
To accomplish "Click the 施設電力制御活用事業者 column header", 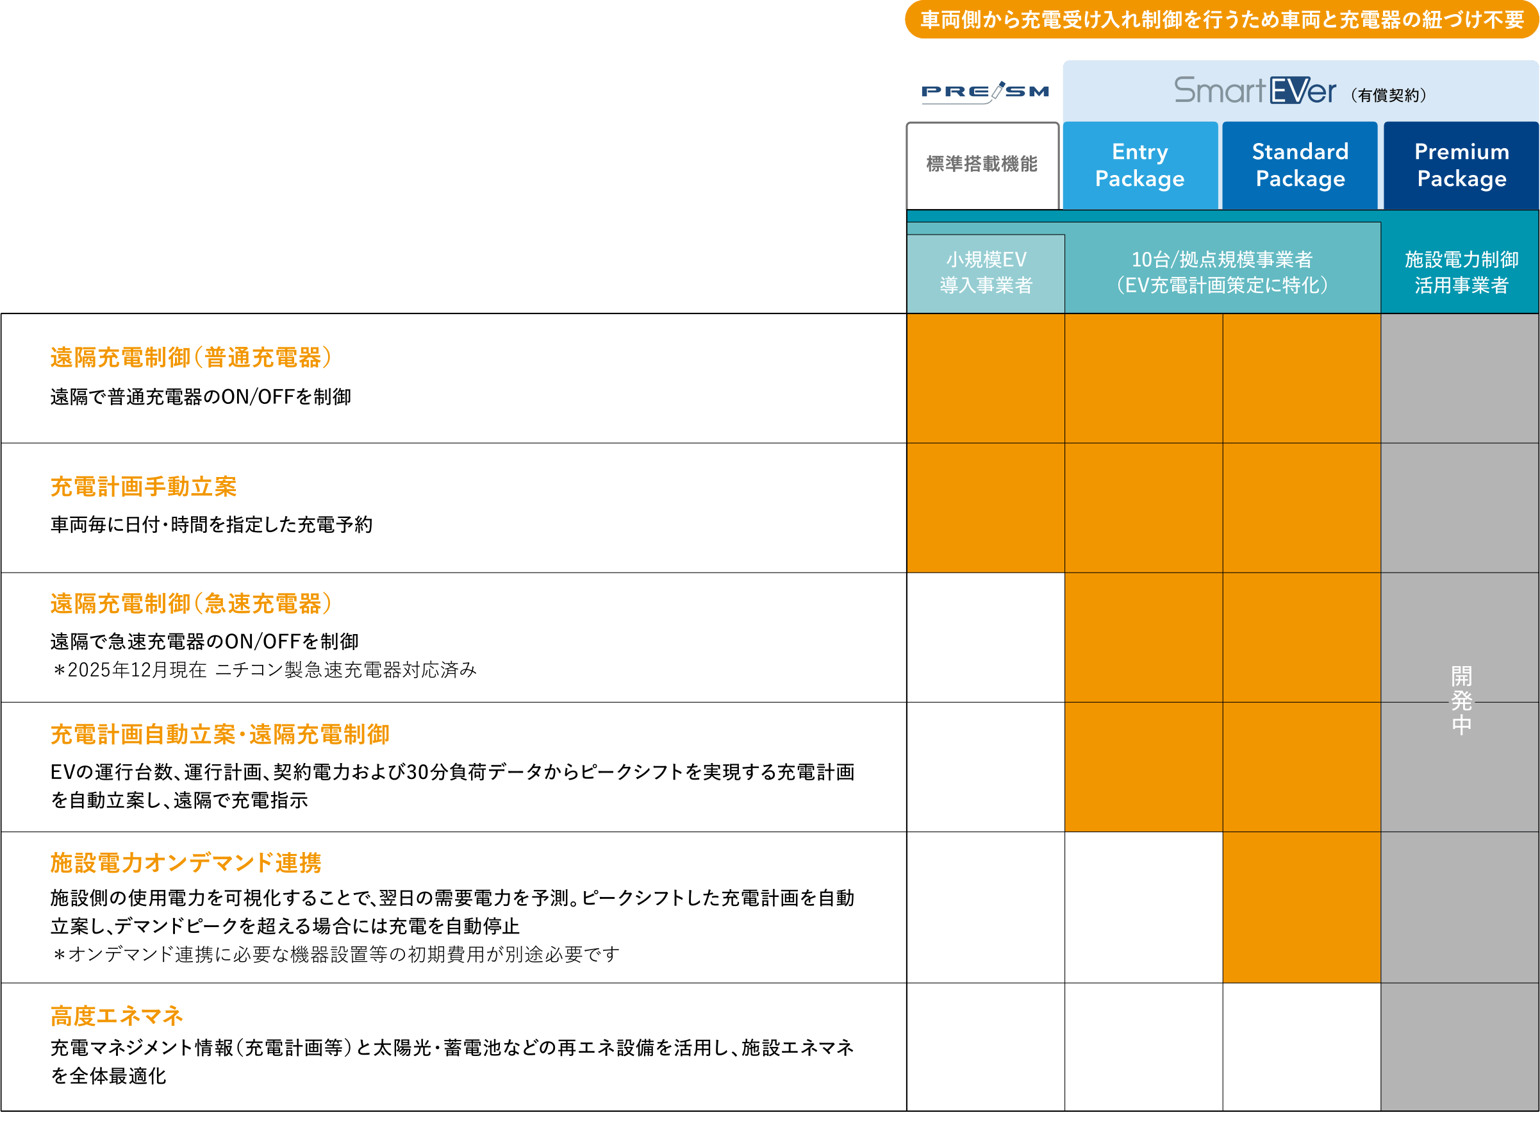I will 1461,272.
